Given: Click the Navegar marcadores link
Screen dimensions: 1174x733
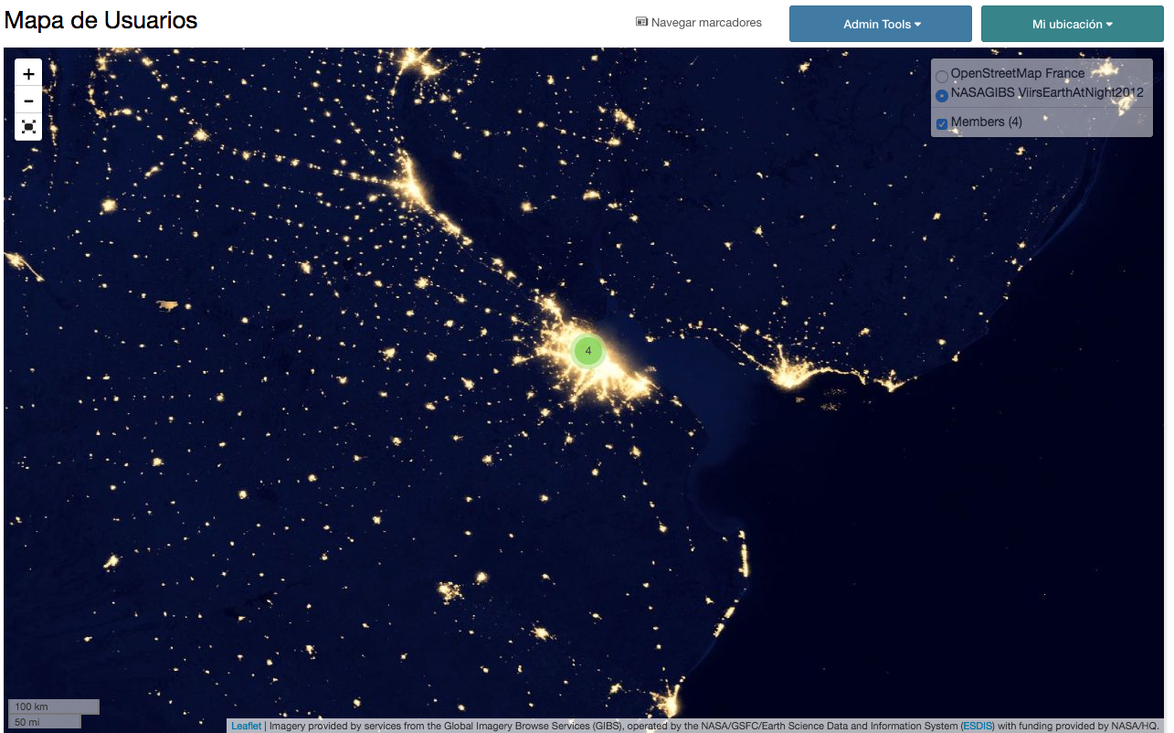Looking at the screenshot, I should coord(699,23).
